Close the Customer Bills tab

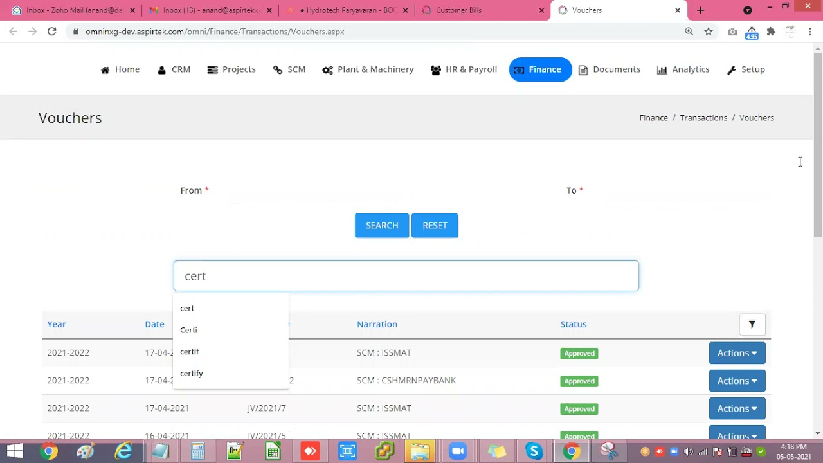click(541, 10)
